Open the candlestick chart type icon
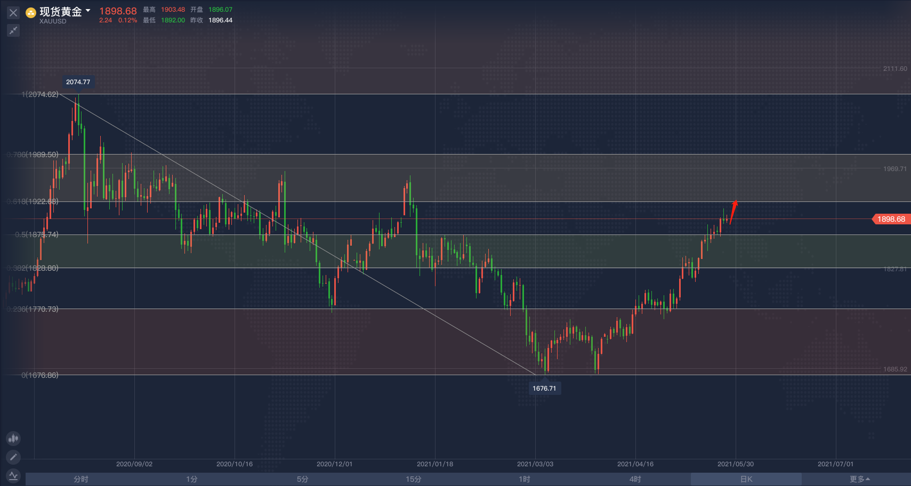The width and height of the screenshot is (911, 486). [13, 439]
